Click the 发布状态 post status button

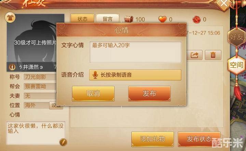tap(199, 139)
